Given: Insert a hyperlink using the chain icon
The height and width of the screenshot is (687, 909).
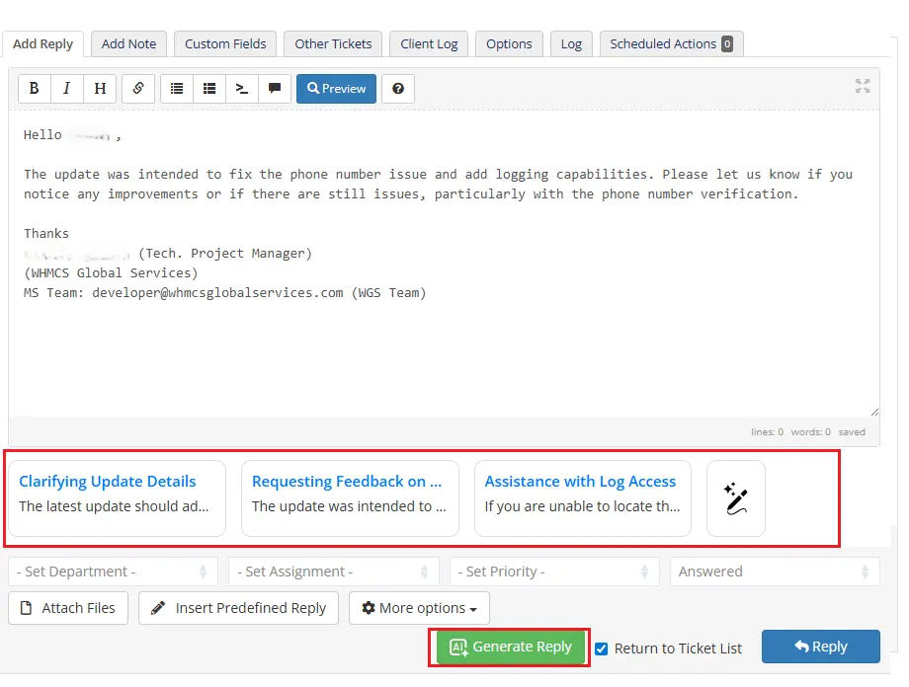Looking at the screenshot, I should (x=138, y=88).
